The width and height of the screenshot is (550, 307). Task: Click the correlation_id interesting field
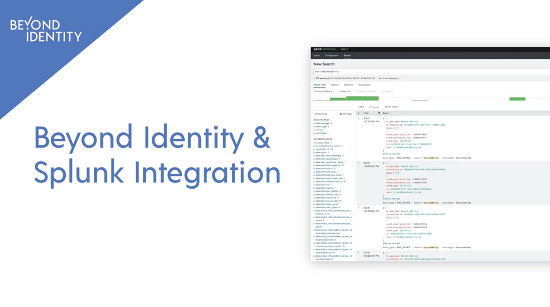point(323,149)
